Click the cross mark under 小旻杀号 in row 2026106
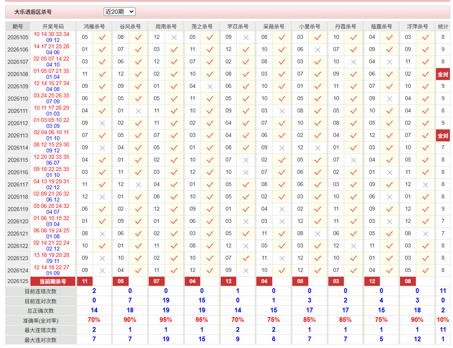 [318, 50]
